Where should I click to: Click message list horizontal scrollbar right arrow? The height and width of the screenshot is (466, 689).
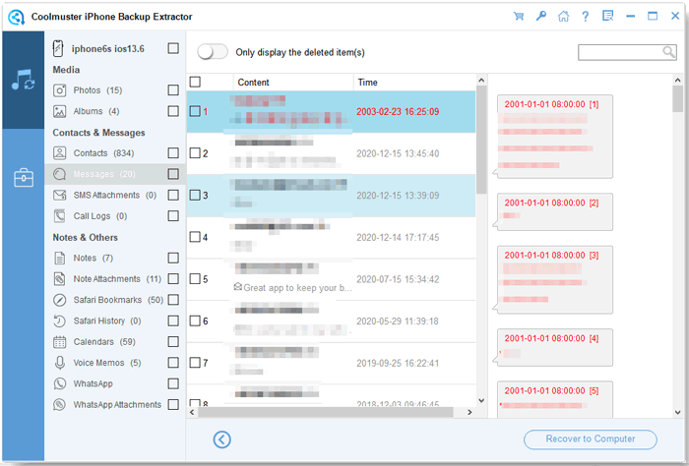tap(470, 412)
